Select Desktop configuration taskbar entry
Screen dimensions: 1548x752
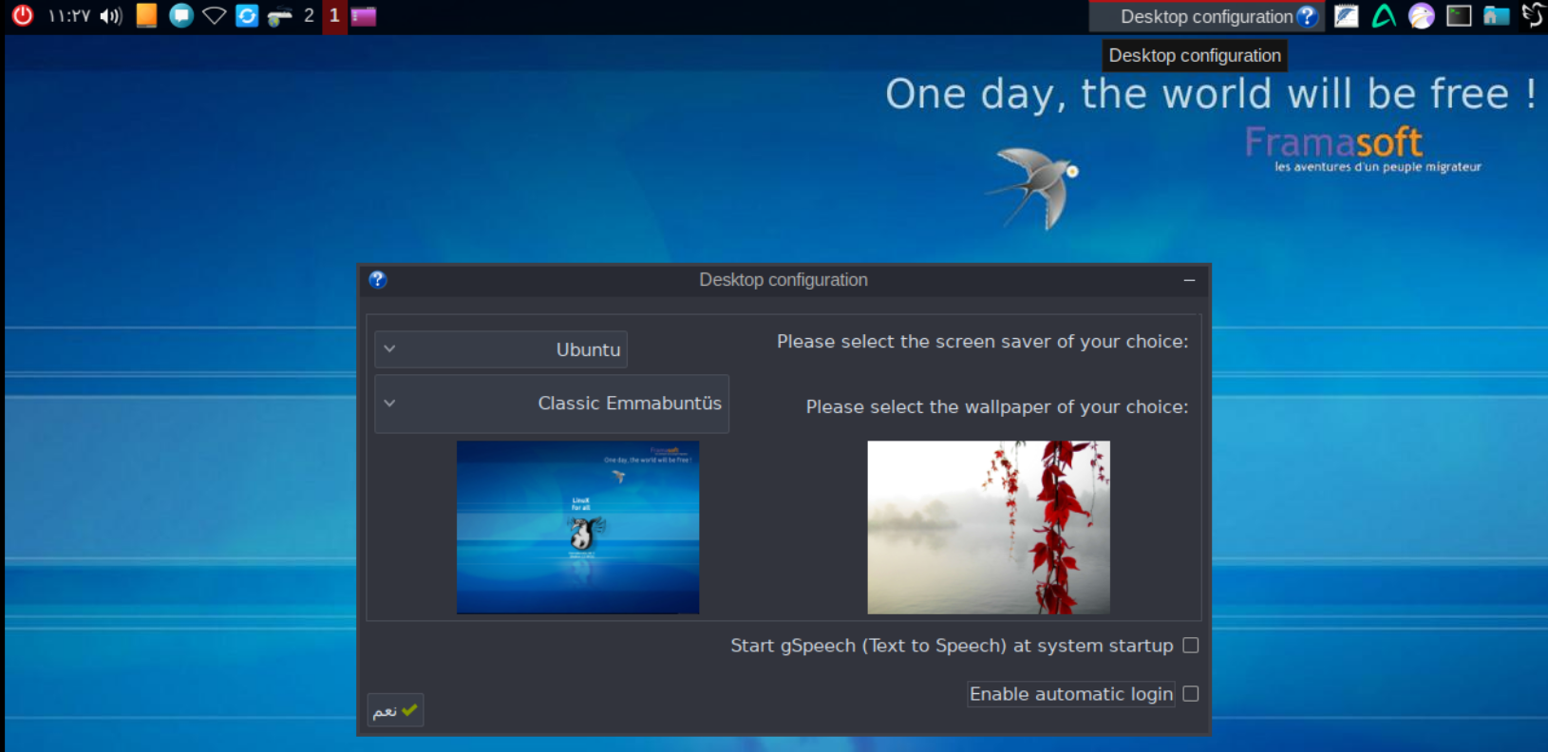1207,16
